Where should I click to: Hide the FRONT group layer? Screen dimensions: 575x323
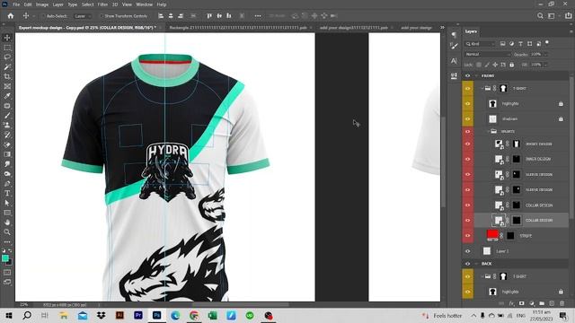pyautogui.click(x=467, y=75)
